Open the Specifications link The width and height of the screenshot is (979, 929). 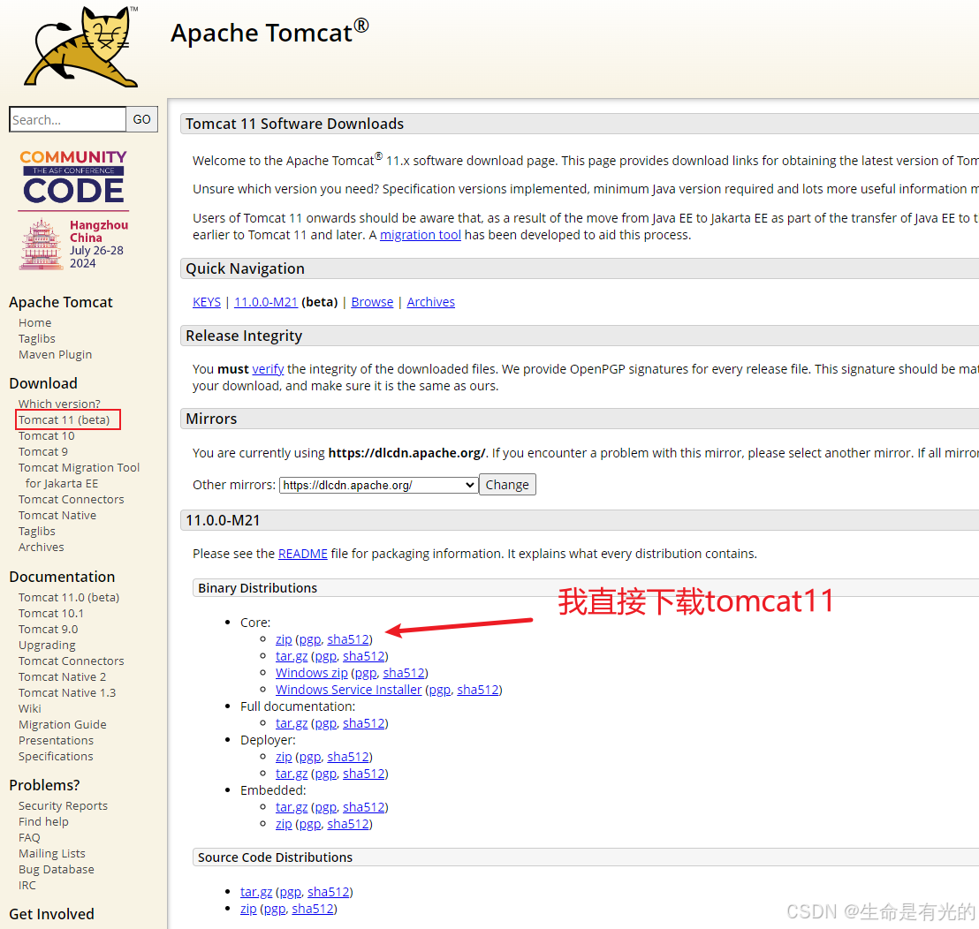pos(56,756)
